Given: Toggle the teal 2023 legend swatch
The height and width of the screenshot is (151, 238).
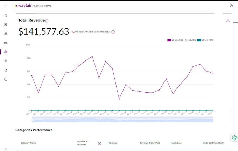Looking at the screenshot, I should (x=199, y=40).
